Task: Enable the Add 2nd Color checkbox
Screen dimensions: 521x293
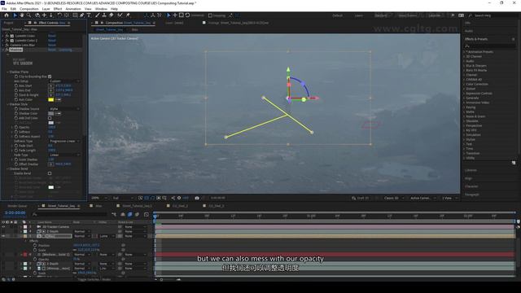Action: [x=50, y=118]
